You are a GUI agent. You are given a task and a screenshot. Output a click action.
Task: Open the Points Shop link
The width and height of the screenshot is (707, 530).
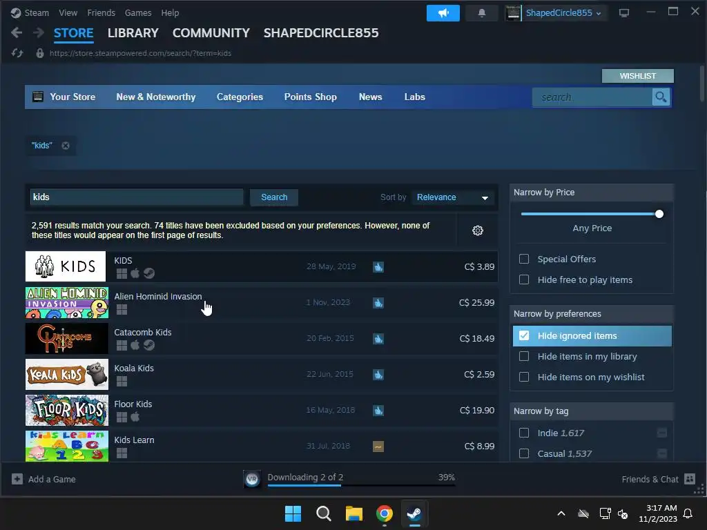pos(310,97)
